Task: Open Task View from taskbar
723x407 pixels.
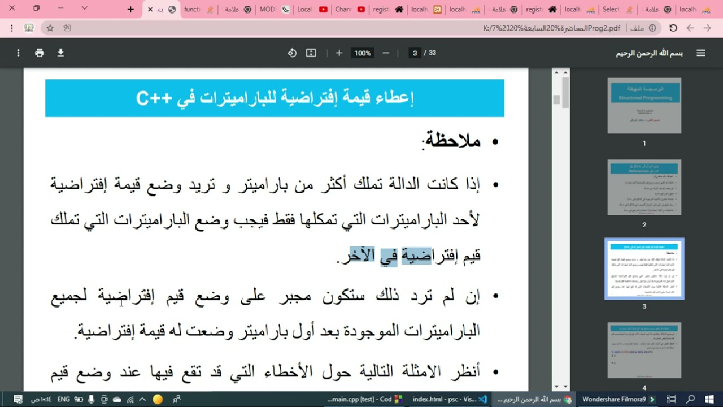Action: (x=672, y=399)
